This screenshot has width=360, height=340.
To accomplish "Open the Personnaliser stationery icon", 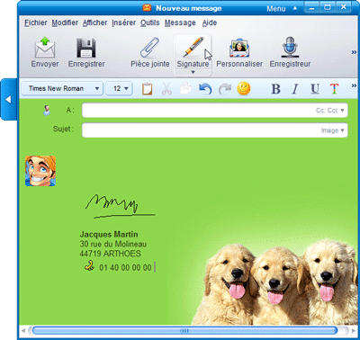I will [x=239, y=48].
